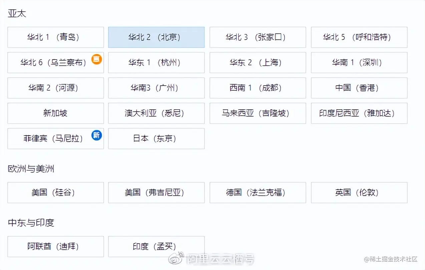Select 菲律宾 (马尼拉) region
Viewport: 425px width, 270px height.
pos(55,139)
